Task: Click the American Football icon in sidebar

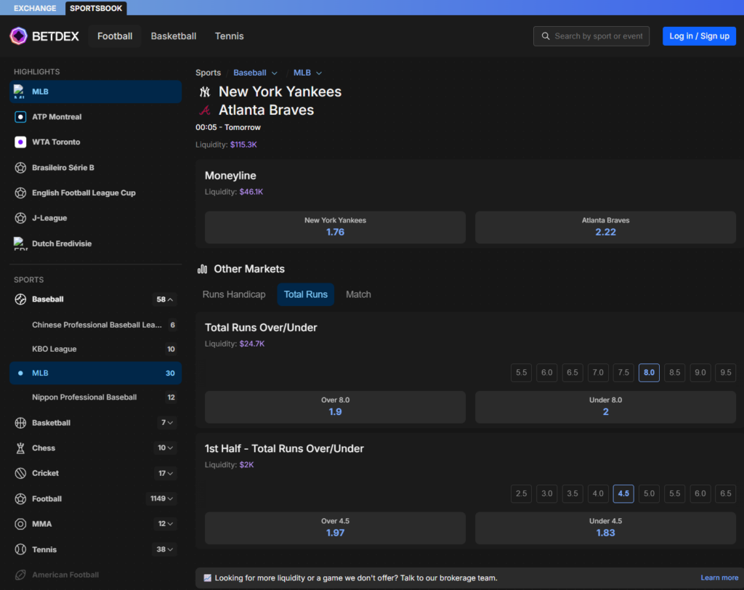Action: coord(20,575)
